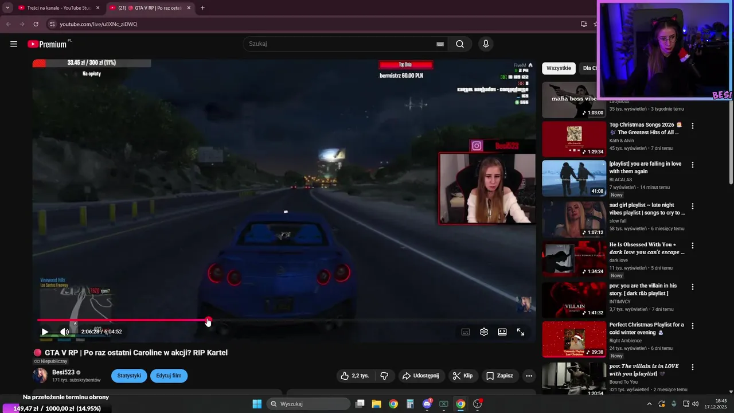
Task: Open the YouTube guide hamburger menu
Action: pyautogui.click(x=14, y=44)
